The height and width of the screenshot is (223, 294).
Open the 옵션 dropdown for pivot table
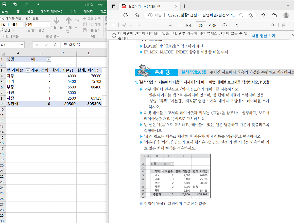pyautogui.click(x=13, y=30)
